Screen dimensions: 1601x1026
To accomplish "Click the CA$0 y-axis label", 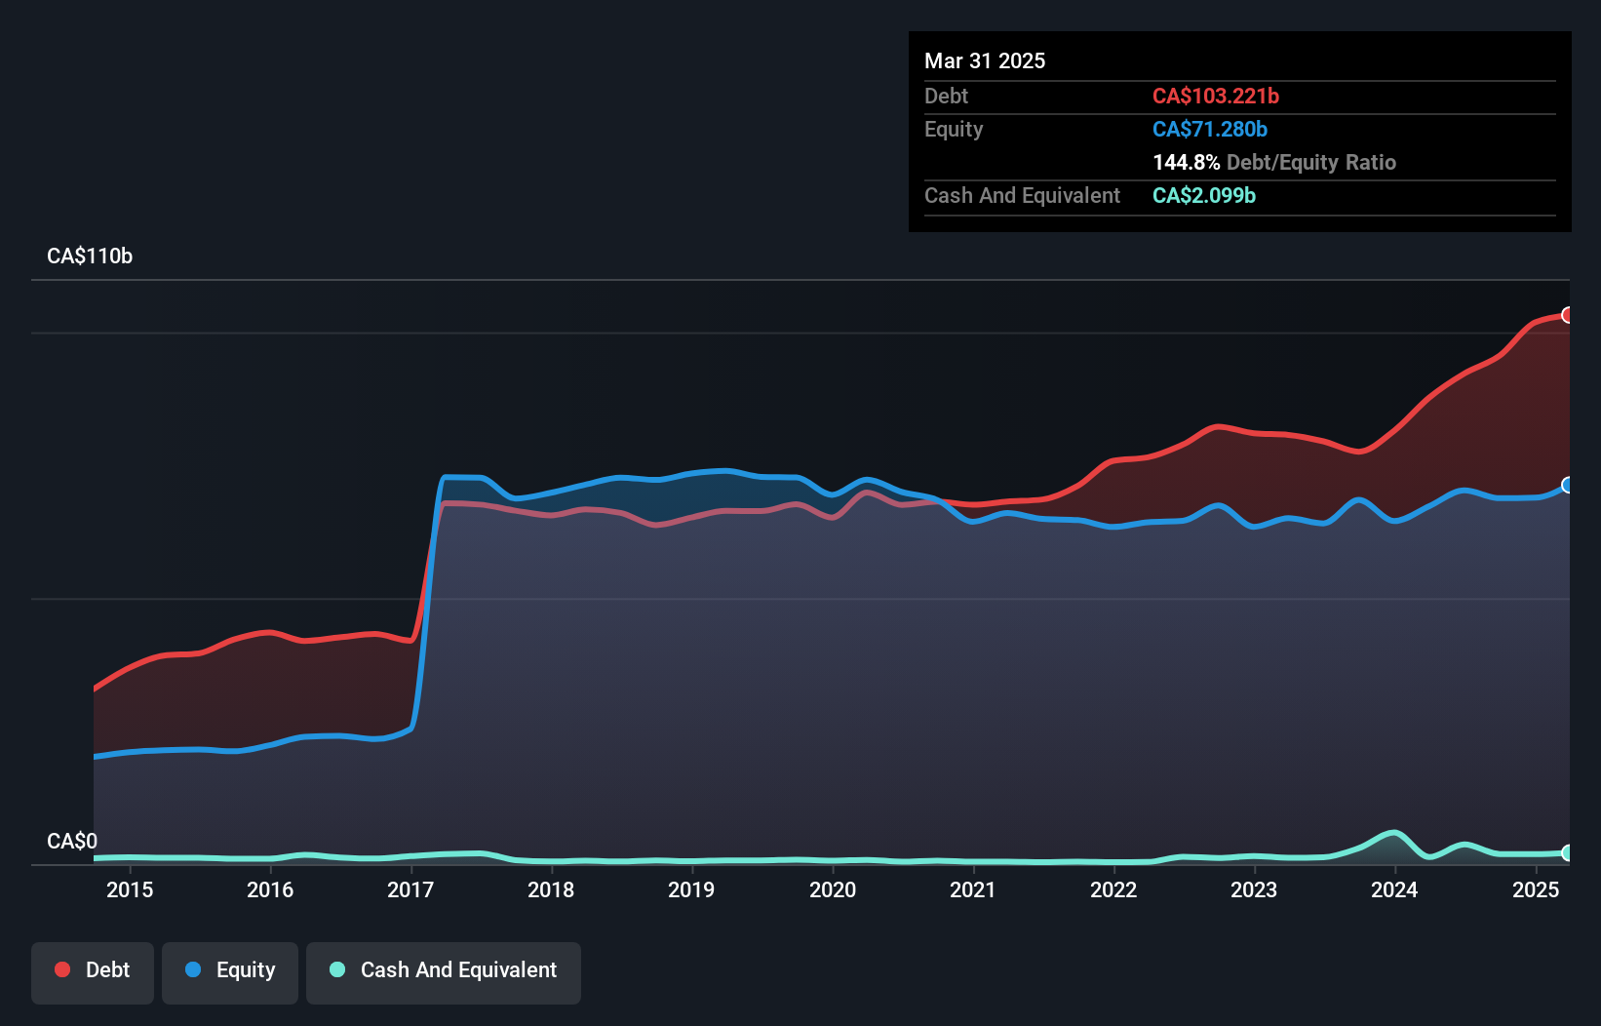I will pos(72,841).
